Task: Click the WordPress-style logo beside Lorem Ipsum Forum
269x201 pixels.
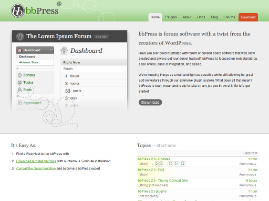Action: tap(20, 37)
